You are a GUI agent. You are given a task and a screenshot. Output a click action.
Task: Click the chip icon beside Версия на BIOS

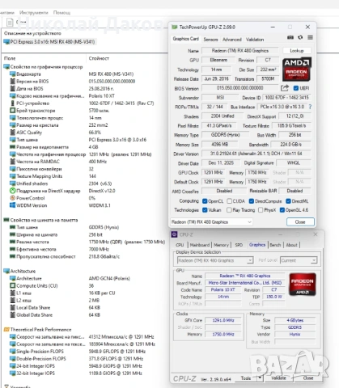coord(12,81)
